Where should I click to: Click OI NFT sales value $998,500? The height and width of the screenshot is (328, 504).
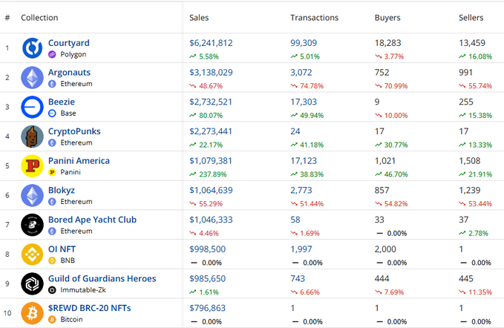point(207,249)
